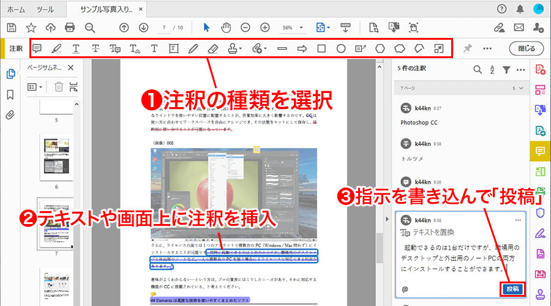Upload file via the cloud icon
551x306 pixels.
pyautogui.click(x=51, y=28)
